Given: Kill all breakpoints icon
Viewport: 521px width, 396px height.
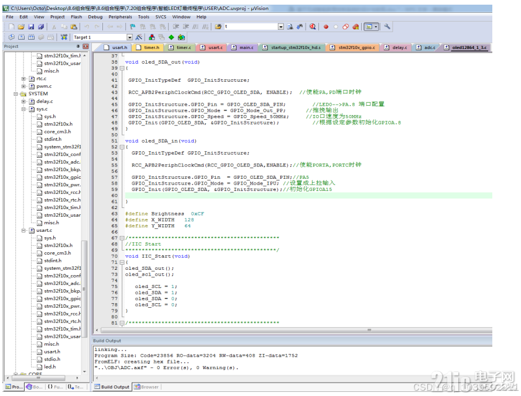Looking at the screenshot, I should (x=355, y=26).
